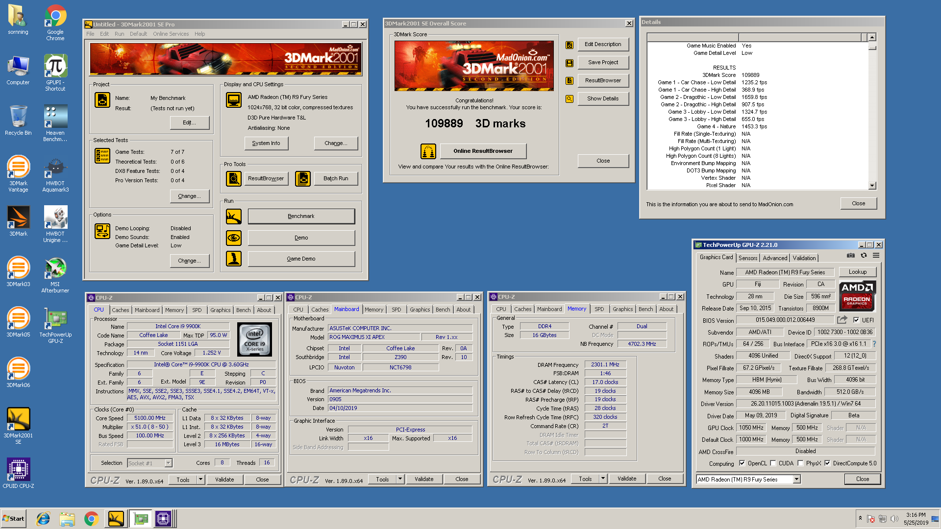Image resolution: width=941 pixels, height=529 pixels.
Task: Toggle the PhysX checkbox in GPU-Z
Action: point(800,463)
